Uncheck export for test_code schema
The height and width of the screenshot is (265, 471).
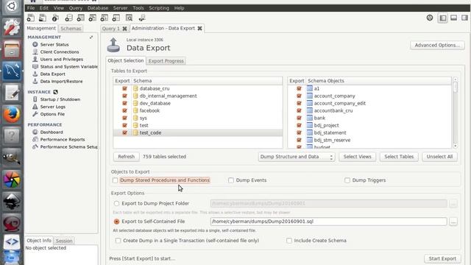(x=124, y=132)
